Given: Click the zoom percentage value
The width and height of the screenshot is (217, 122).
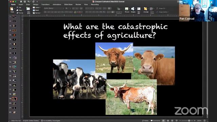Looking at the screenshot, I should pos(199,121).
